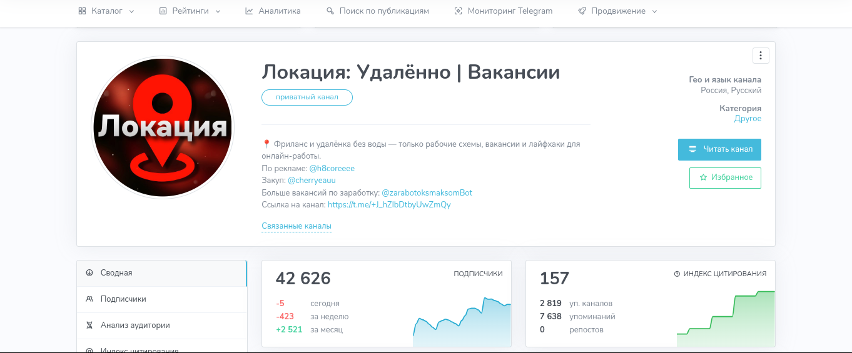Click the Telegram monitoring scan icon

pyautogui.click(x=459, y=11)
